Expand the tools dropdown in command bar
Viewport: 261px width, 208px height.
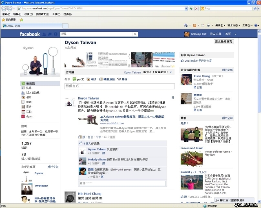(247, 25)
